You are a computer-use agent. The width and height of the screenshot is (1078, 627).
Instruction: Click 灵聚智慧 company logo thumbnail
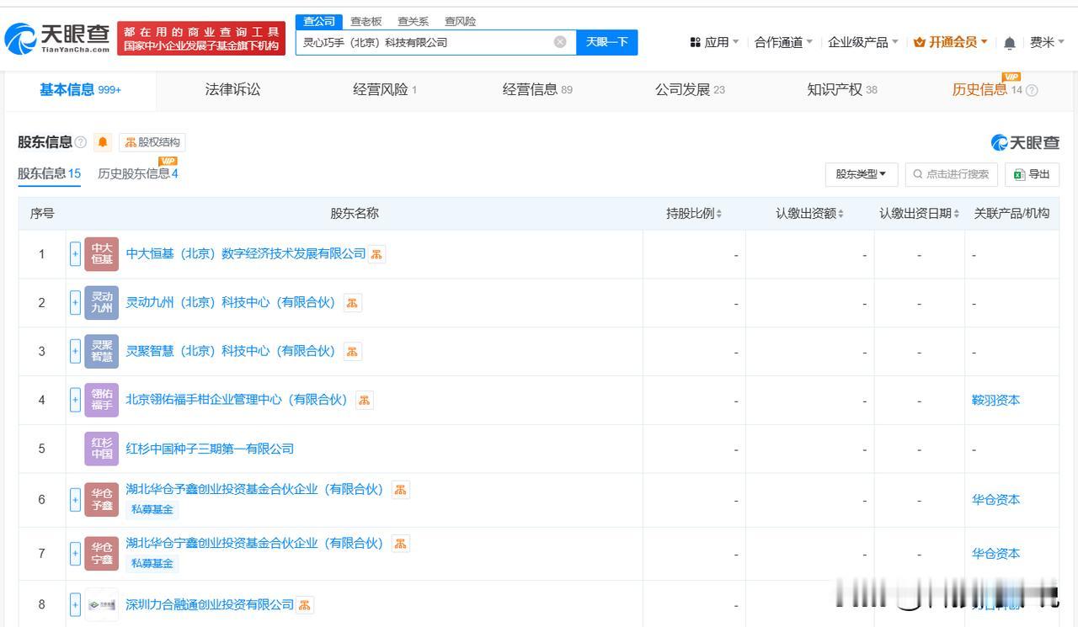point(102,351)
